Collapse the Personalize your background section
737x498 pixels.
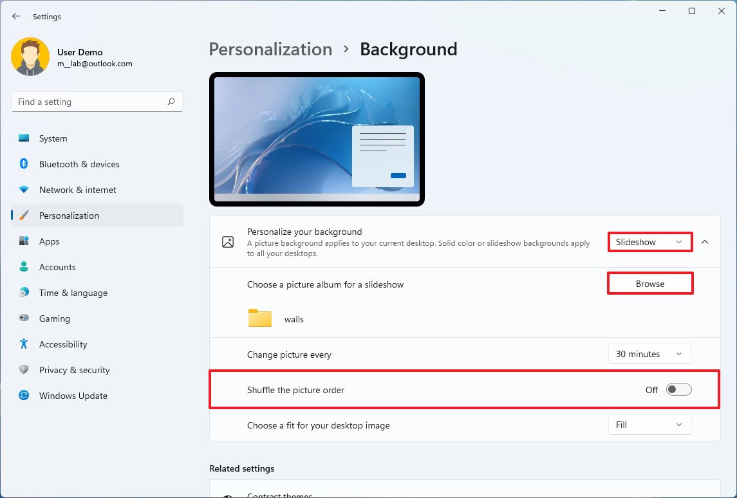pos(705,242)
